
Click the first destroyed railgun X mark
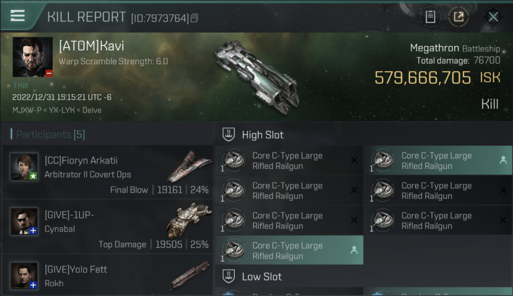coord(354,160)
